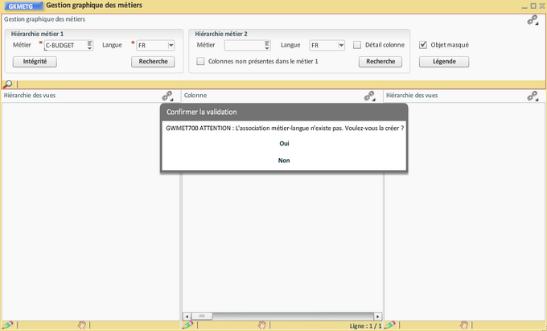Viewport: 547px width, 331px height.
Task: Click the horizontal scrollbar thumb under Colonne
Action: point(203,316)
